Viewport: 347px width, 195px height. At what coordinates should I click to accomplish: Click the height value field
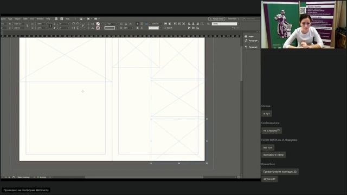pos(19,28)
